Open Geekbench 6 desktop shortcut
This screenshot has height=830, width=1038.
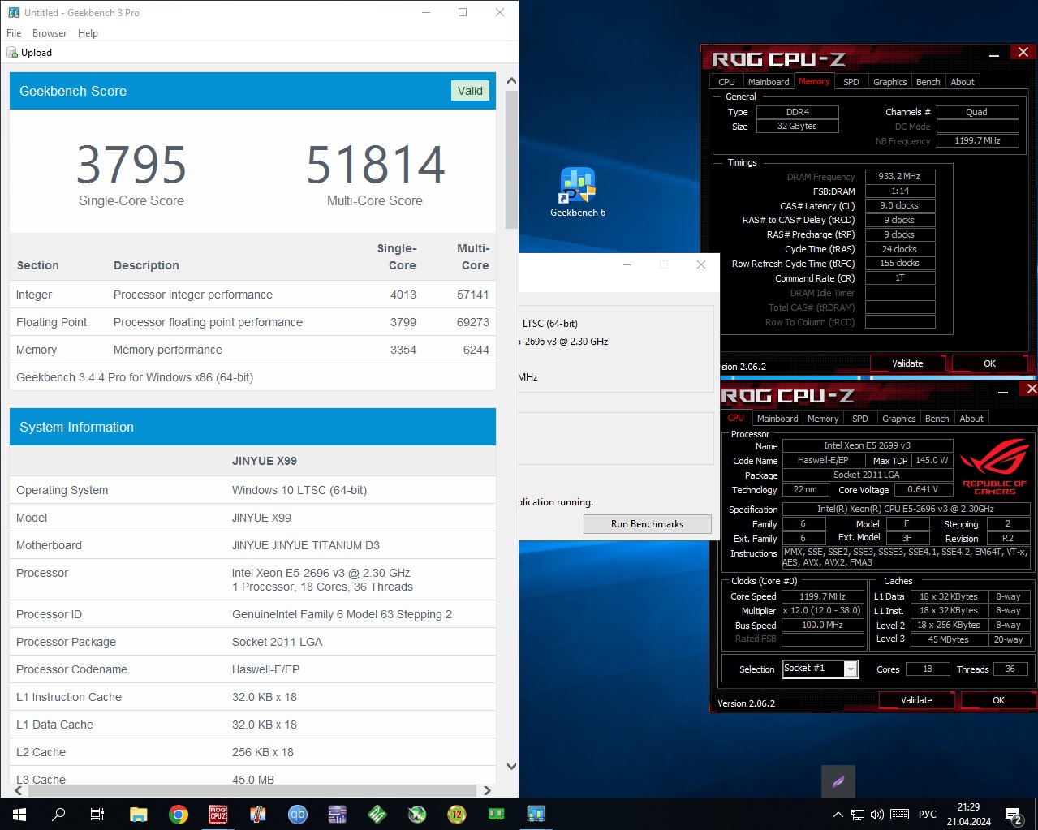click(578, 192)
